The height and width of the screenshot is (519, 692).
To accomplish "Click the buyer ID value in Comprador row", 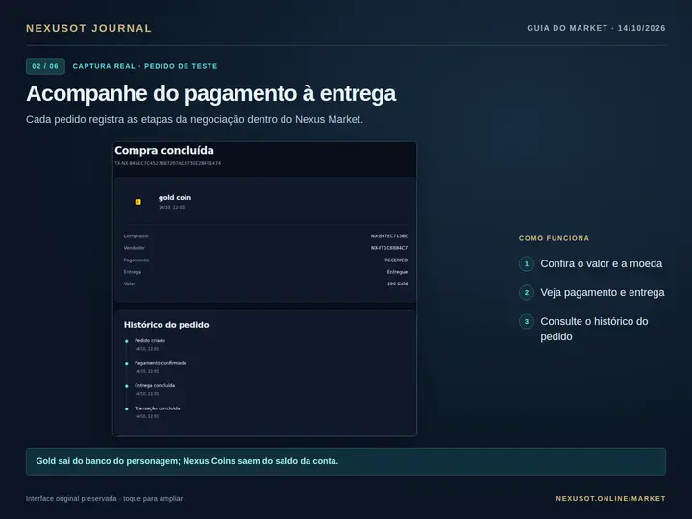I will (x=389, y=236).
